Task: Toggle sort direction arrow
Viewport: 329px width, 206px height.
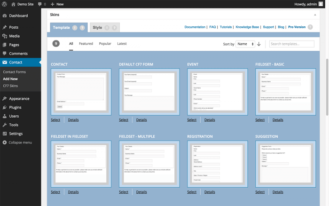Action: pyautogui.click(x=259, y=44)
